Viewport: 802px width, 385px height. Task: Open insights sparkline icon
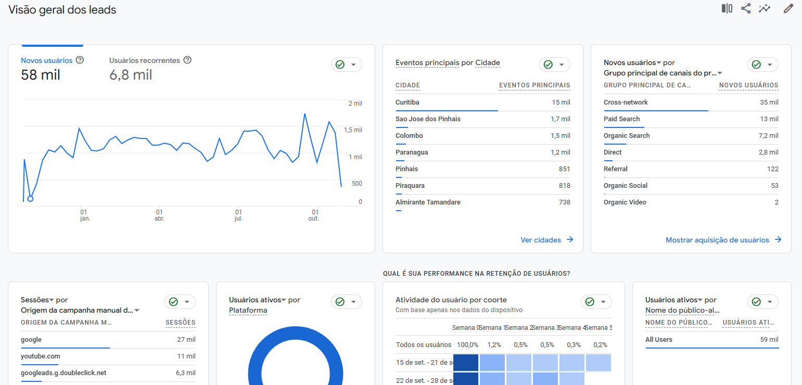coord(765,8)
